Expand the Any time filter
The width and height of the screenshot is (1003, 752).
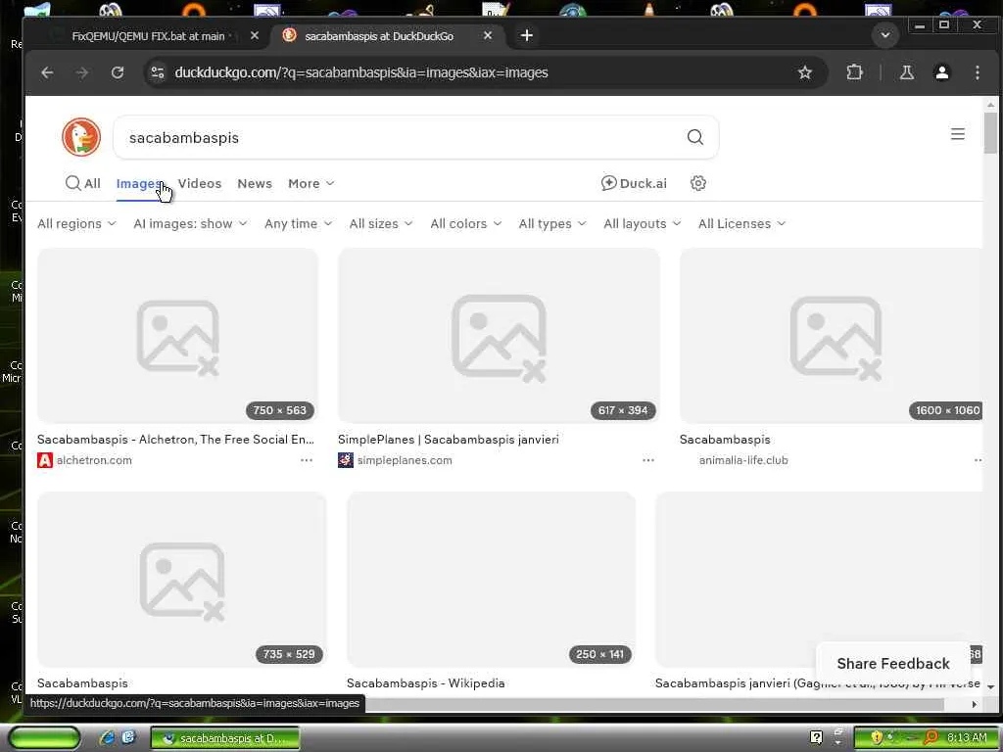[298, 224]
